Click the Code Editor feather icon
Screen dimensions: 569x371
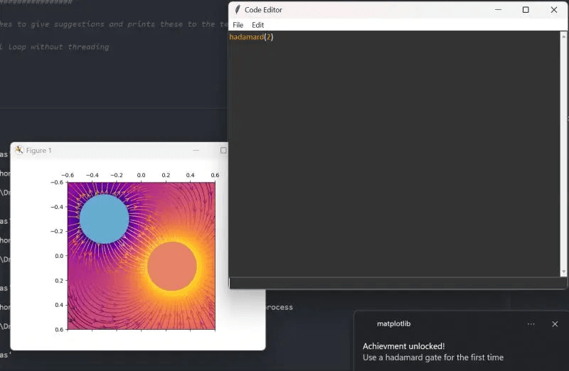[x=238, y=10]
